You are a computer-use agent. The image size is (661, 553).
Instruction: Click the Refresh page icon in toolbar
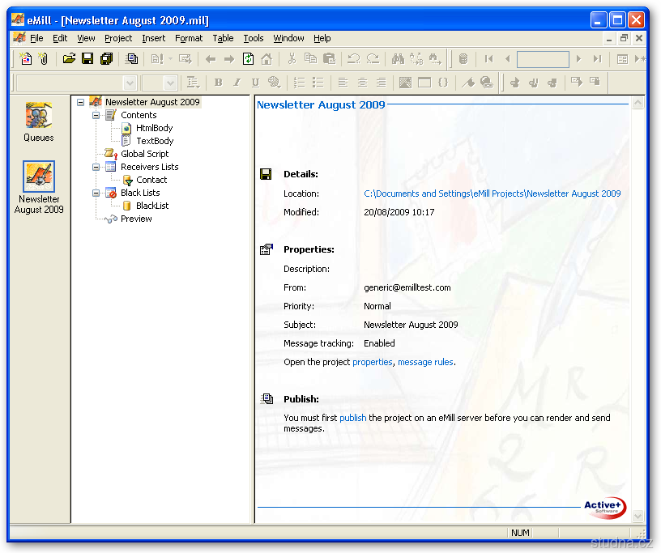pos(248,59)
